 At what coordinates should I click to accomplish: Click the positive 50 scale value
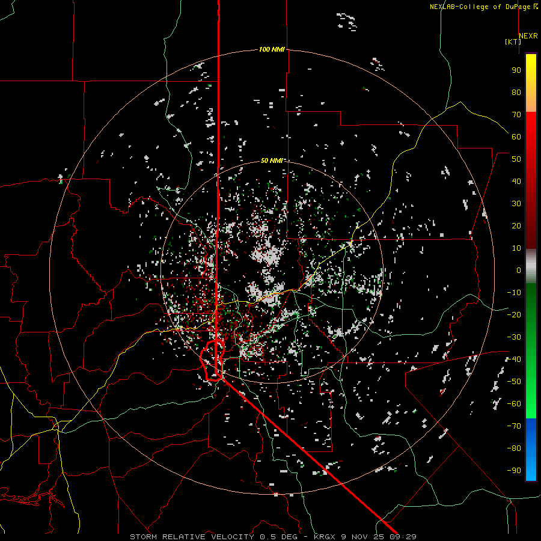click(x=516, y=159)
